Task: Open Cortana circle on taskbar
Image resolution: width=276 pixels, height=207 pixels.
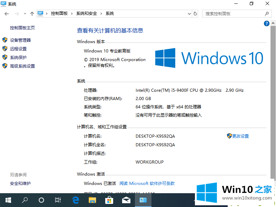Action: coord(41,200)
